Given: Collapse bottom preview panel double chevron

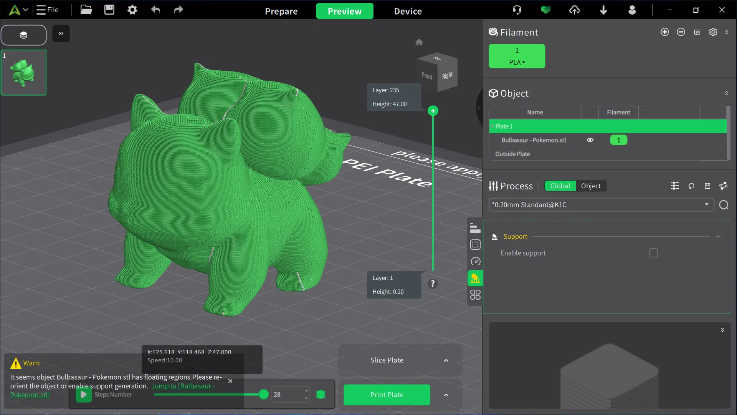Looking at the screenshot, I should (722, 330).
